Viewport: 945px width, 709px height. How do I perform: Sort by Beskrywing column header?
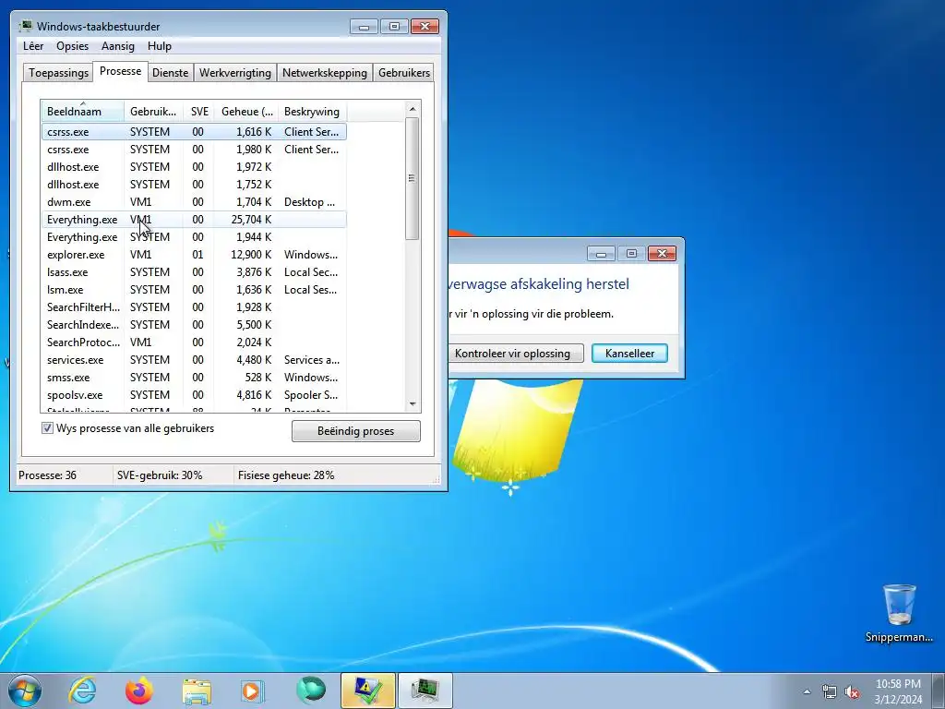click(312, 111)
